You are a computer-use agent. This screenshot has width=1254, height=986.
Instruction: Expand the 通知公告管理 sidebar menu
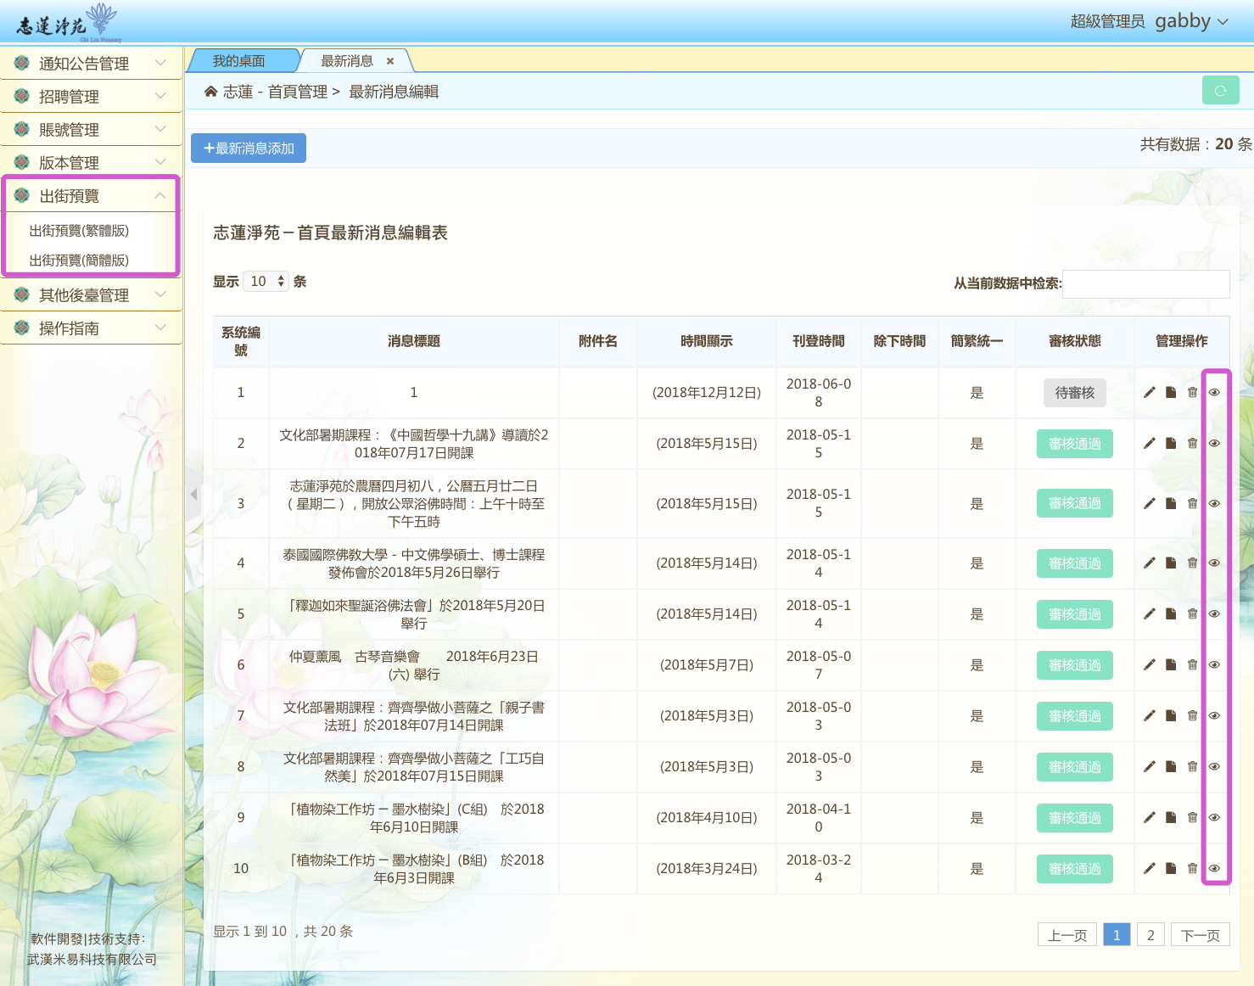tap(91, 64)
